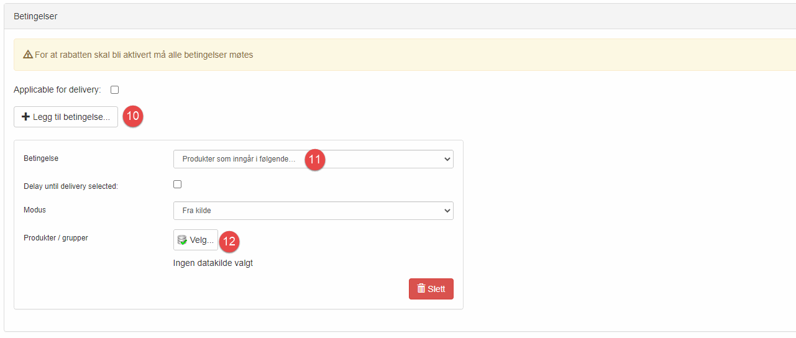Click the 'Applicable for delivery:' label
Image resolution: width=796 pixels, height=338 pixels.
57,90
